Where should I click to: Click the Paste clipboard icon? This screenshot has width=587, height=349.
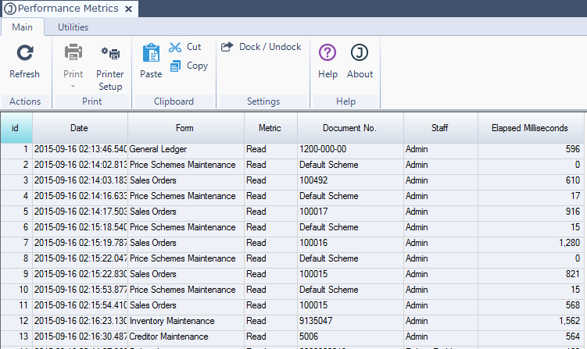coord(151,53)
